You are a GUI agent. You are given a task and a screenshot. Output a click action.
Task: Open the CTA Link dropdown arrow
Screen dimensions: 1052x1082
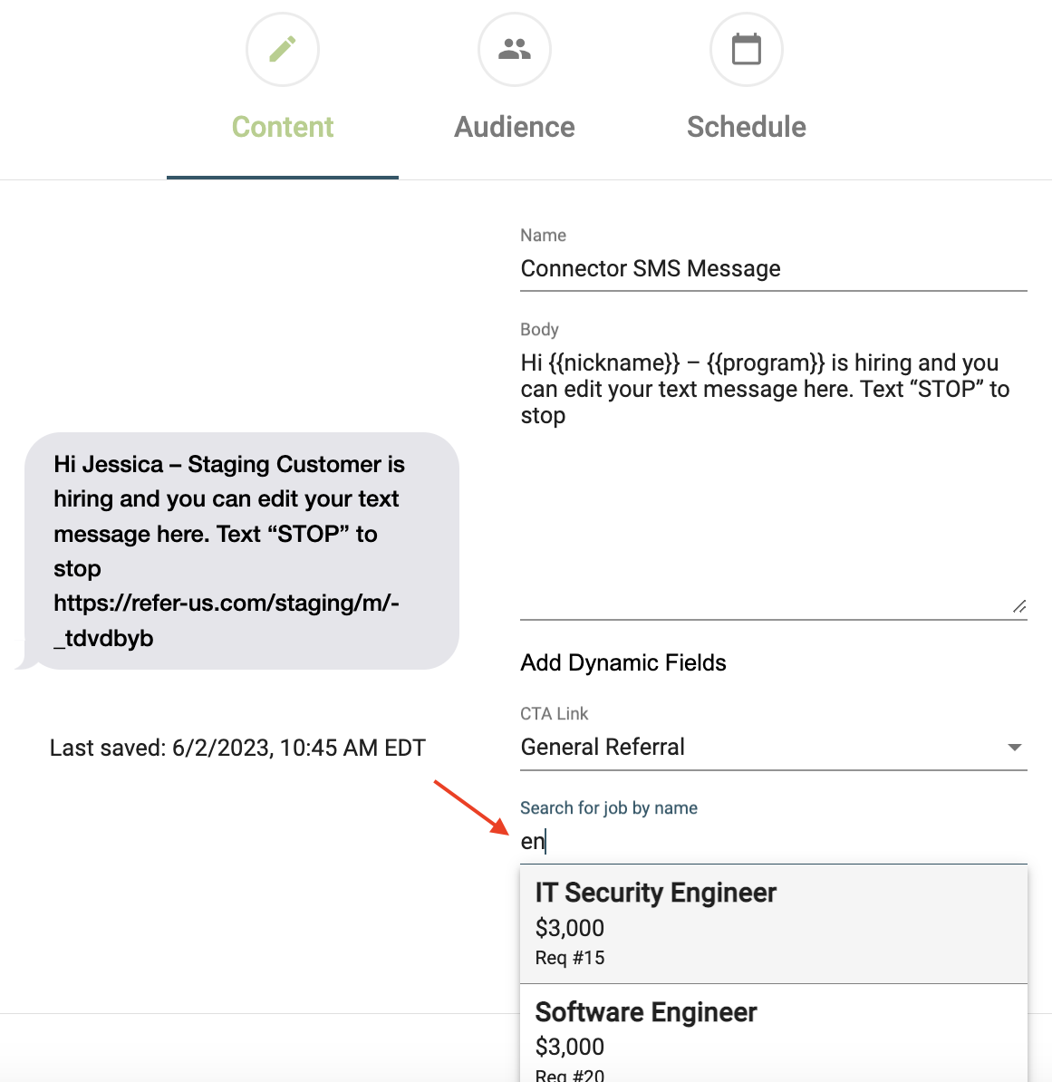click(x=1014, y=748)
